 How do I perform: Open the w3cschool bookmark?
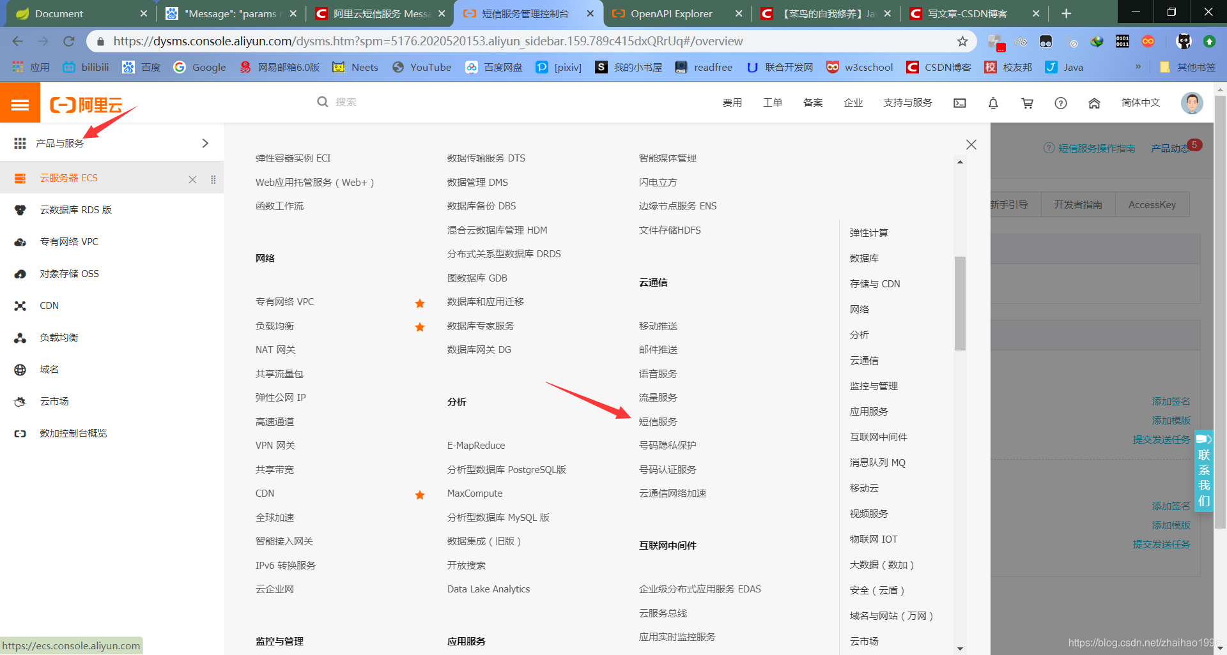860,67
